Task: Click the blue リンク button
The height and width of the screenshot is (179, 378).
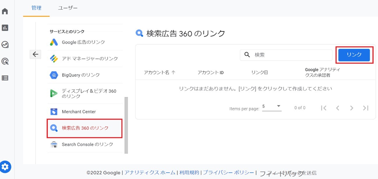Action: (x=354, y=55)
